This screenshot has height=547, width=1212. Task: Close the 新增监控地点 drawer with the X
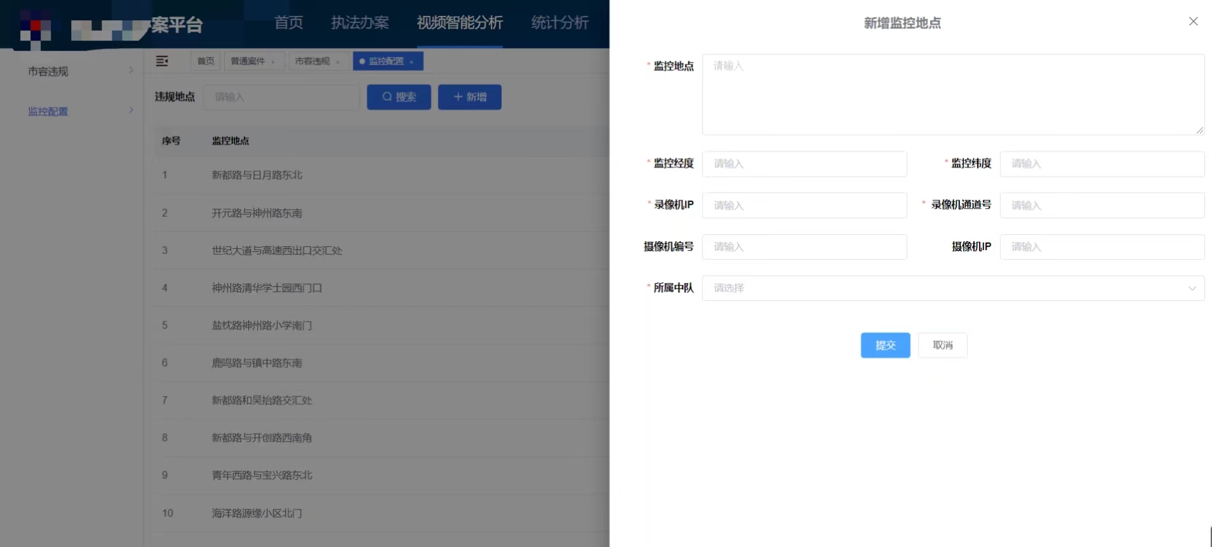pyautogui.click(x=1193, y=22)
